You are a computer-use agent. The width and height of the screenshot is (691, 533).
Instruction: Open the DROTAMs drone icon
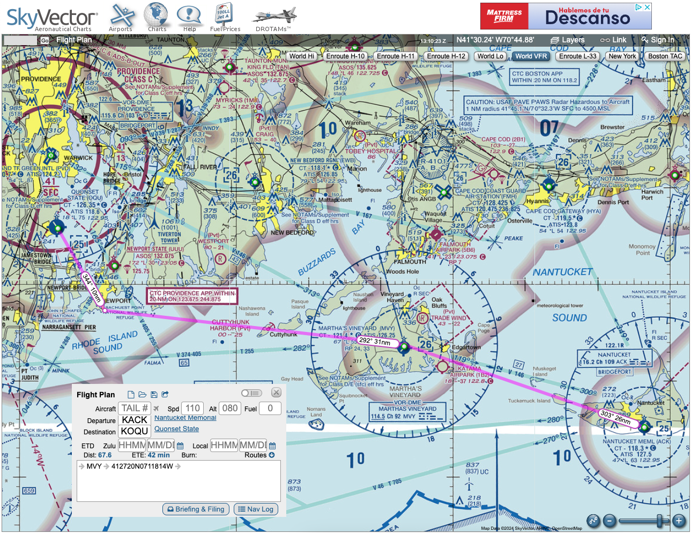coord(274,19)
